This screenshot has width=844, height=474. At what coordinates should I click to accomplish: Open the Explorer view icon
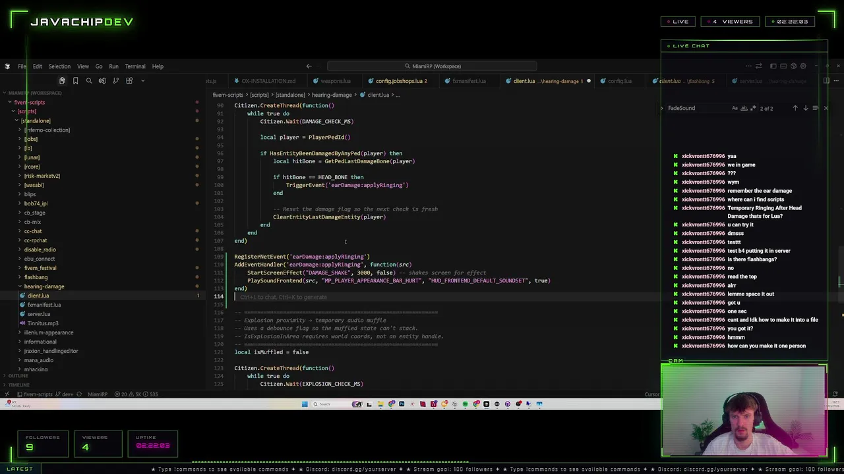[62, 80]
